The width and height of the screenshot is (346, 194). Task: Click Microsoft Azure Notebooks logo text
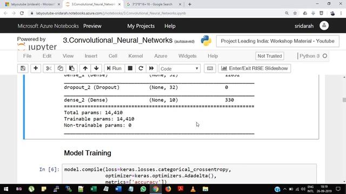(48, 26)
